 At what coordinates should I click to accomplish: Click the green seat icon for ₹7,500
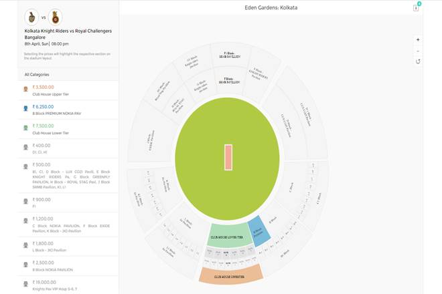coord(25,128)
